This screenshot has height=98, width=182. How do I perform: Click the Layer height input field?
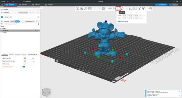29,58
